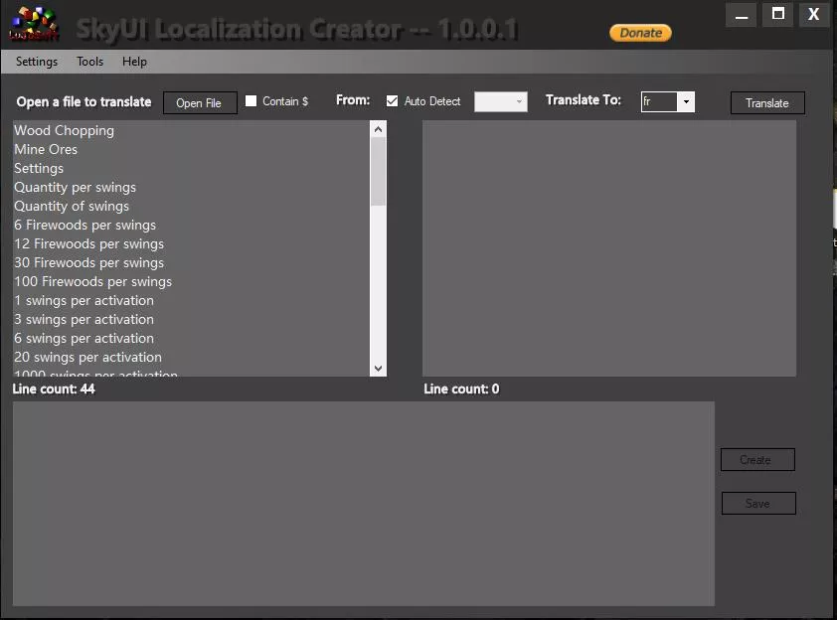Open the Help menu
837x620 pixels.
point(134,62)
